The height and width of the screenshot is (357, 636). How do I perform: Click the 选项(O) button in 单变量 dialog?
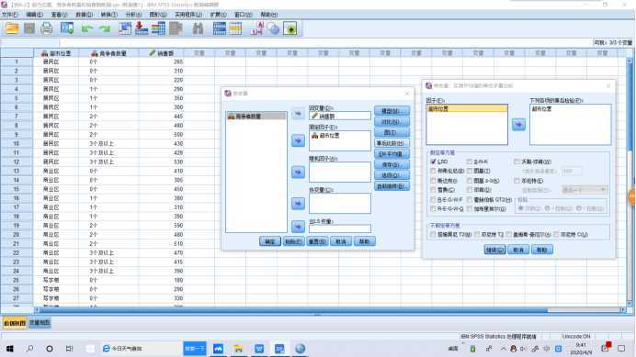tap(392, 175)
